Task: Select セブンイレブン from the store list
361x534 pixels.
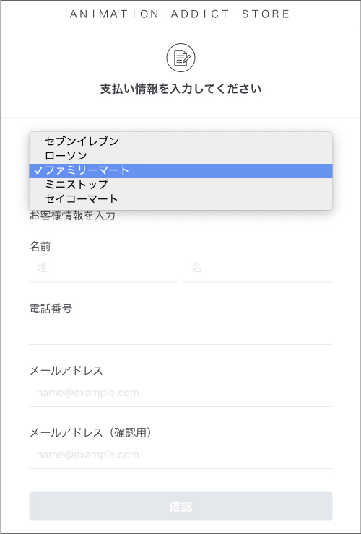Action: point(180,141)
